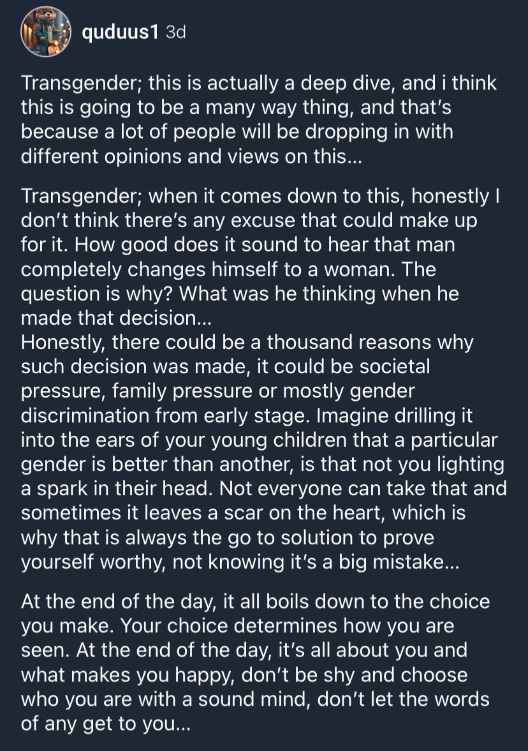Click the quduus1 username
Screen dimensions: 528x751
point(120,33)
